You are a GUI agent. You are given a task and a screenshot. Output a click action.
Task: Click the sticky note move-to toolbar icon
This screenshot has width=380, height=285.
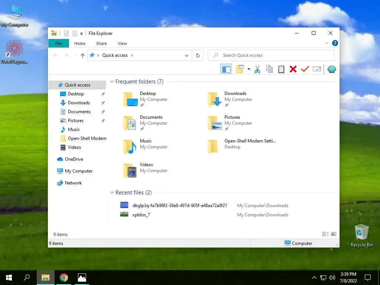coord(240,69)
